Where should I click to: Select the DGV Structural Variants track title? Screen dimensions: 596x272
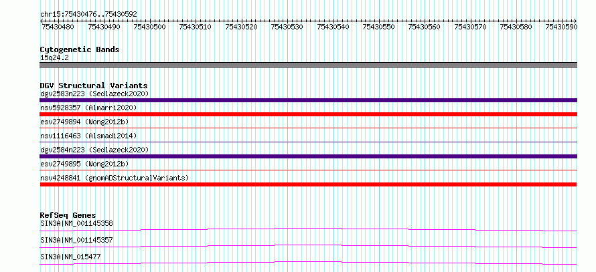[94, 86]
